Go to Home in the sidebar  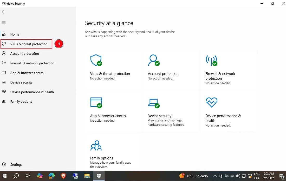[x=38, y=34]
